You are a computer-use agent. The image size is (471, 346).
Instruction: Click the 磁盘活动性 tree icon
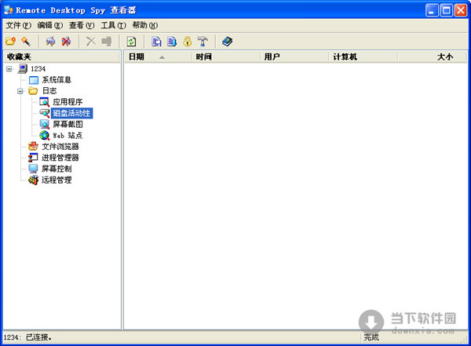coord(45,113)
